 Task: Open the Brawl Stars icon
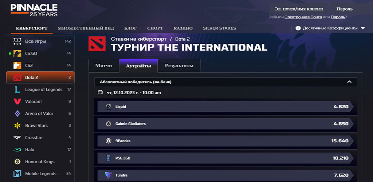(17, 126)
